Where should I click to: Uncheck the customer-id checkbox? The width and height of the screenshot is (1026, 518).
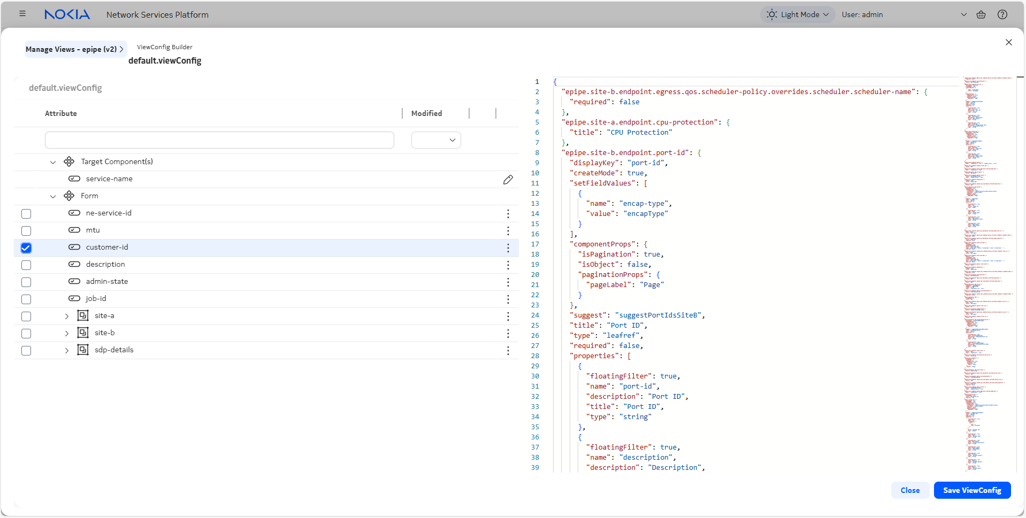(x=26, y=248)
